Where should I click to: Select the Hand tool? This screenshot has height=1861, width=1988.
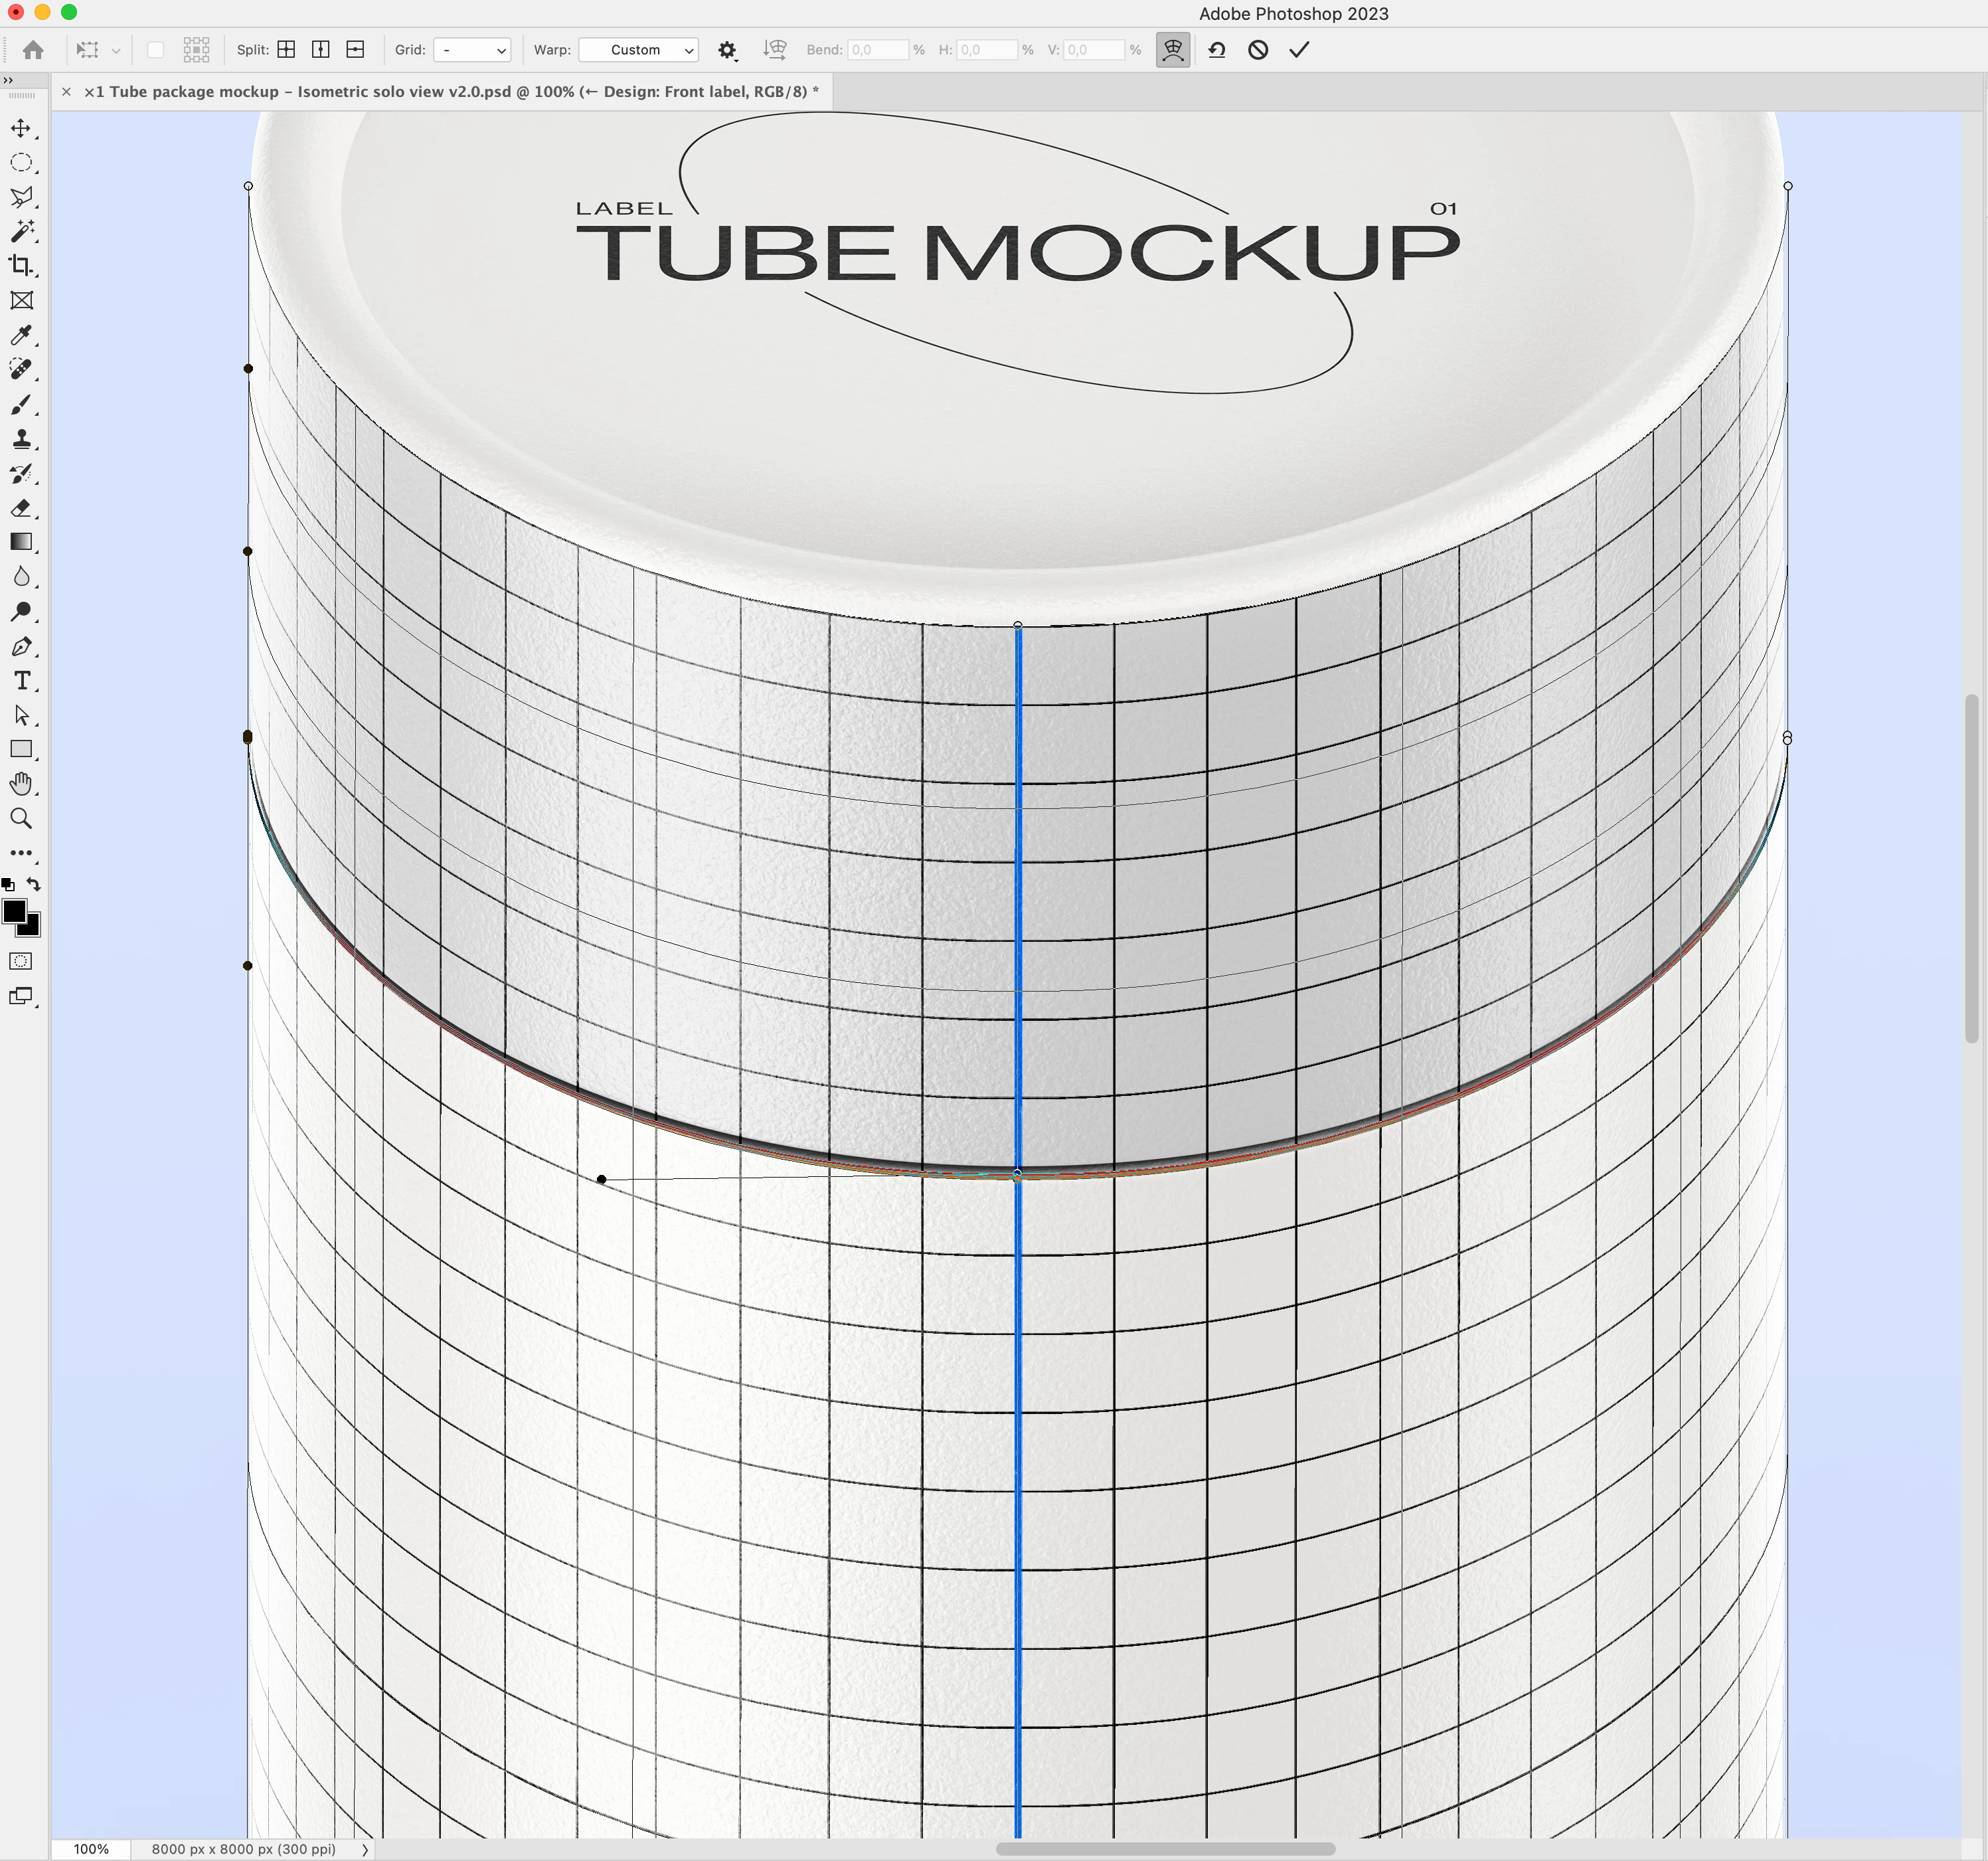tap(21, 784)
